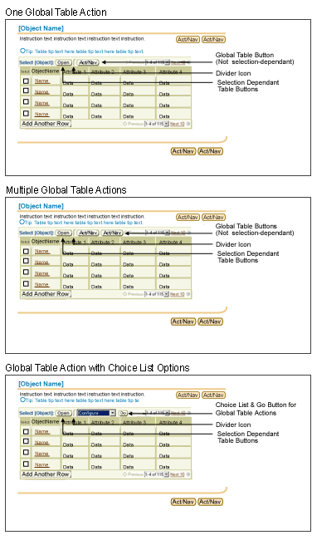Click the Tip circle icon in One Global Table Action
Viewport: 312px width, 540px height.
22,51
